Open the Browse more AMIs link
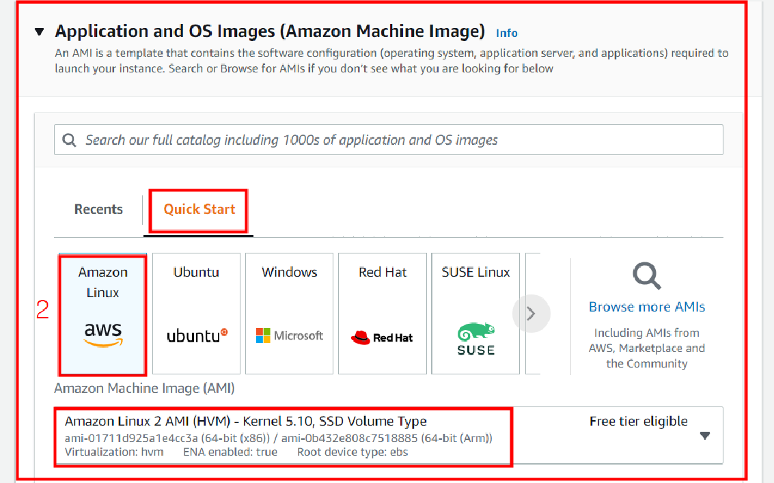Screen dimensions: 774x483 (647, 307)
